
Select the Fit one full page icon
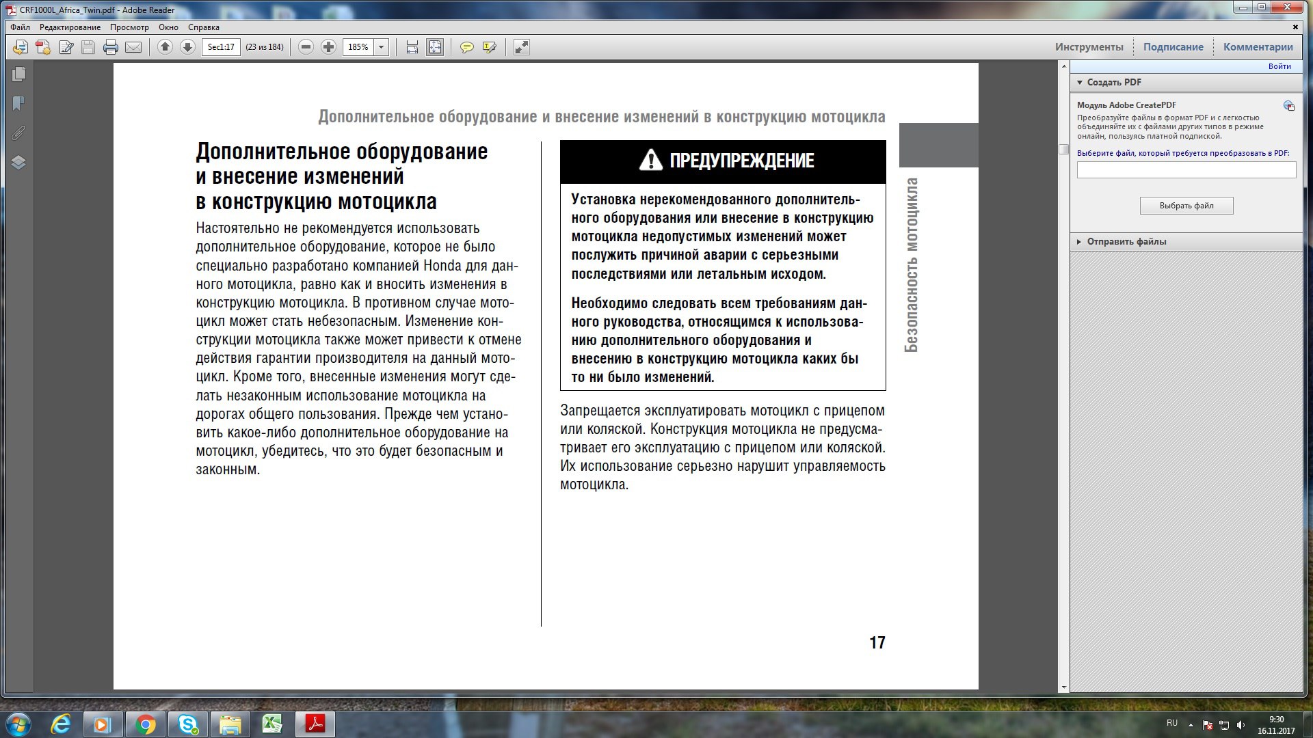click(435, 47)
